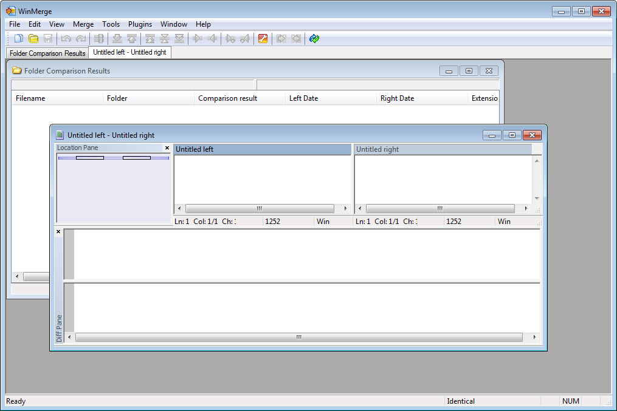Click the document icon in Untitled left window title
The width and height of the screenshot is (617, 411).
[60, 135]
